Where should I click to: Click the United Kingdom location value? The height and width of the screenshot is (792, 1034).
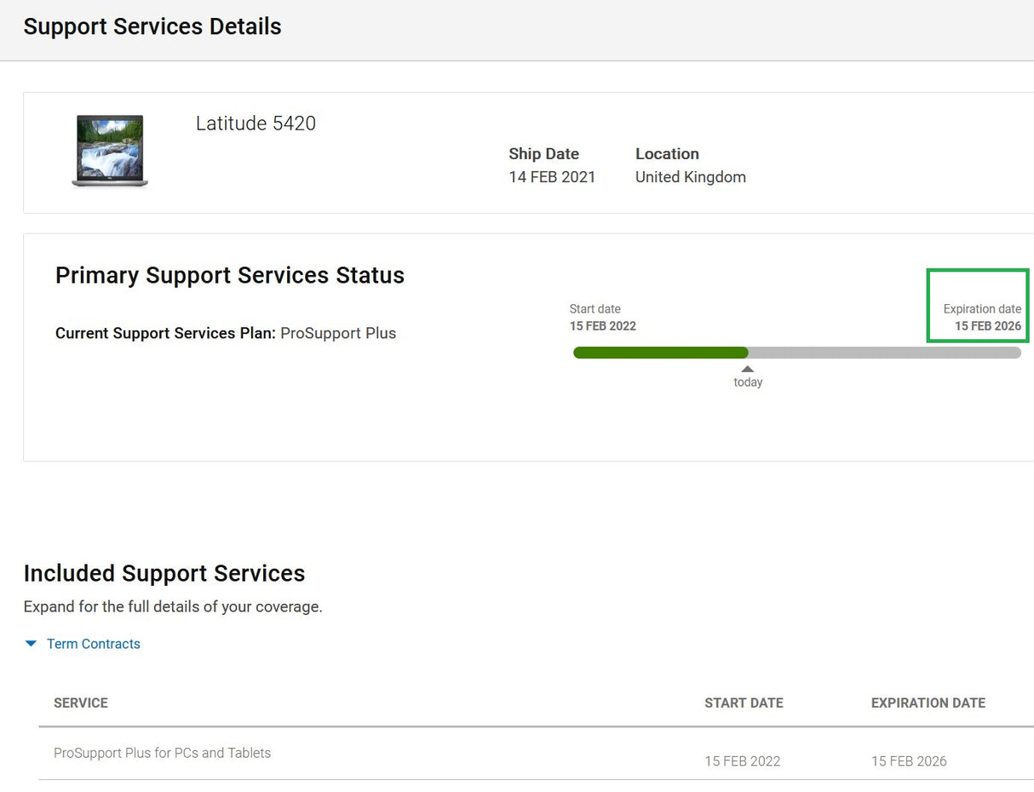click(x=691, y=177)
